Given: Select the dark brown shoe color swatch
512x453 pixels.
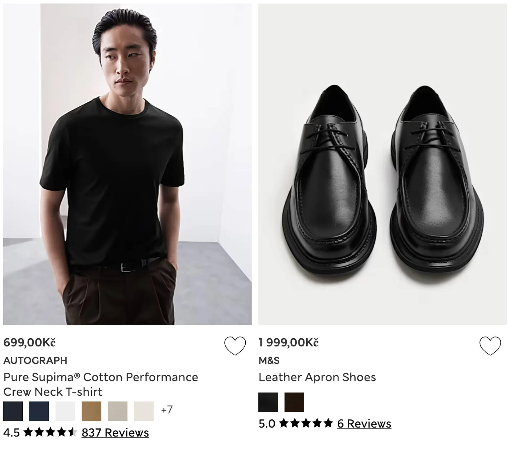Looking at the screenshot, I should [294, 402].
